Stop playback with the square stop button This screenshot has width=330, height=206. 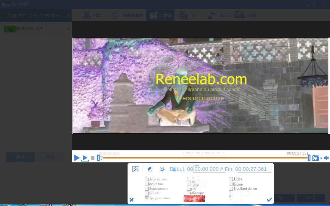[x=93, y=158]
